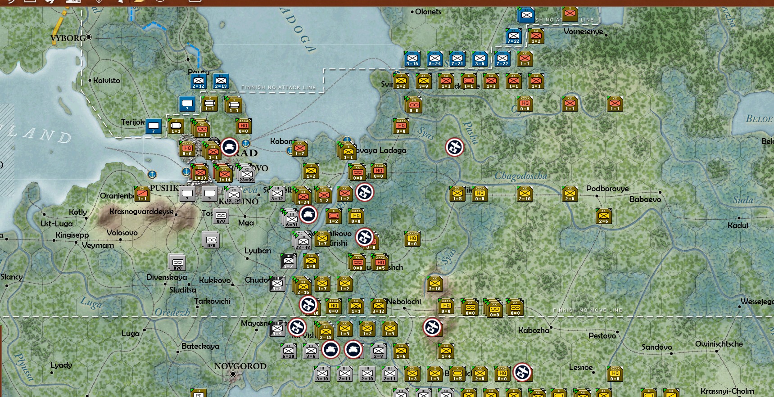The image size is (774, 397).
Task: Select the German stack labeled 23=99 near Leningrad
Action: tap(246, 174)
